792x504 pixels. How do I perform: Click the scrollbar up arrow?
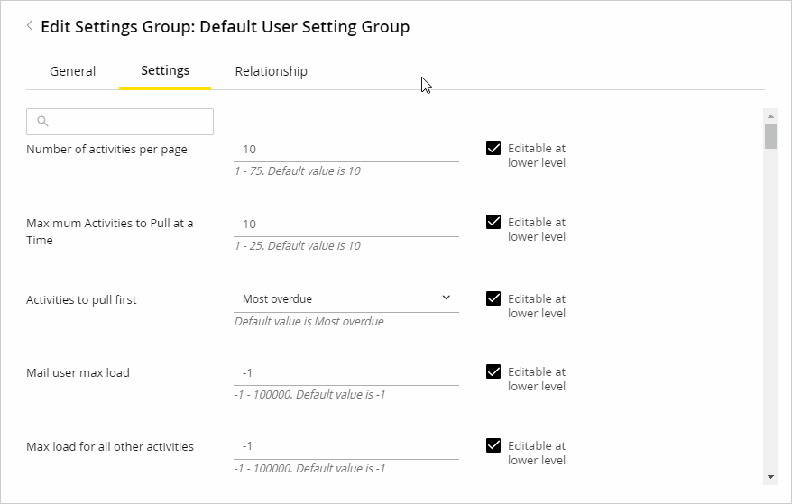770,116
